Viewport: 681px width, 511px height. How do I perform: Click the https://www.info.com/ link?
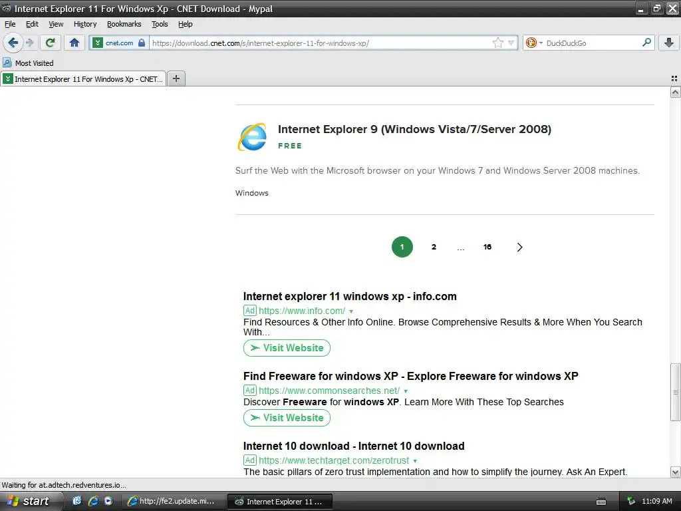click(x=302, y=311)
